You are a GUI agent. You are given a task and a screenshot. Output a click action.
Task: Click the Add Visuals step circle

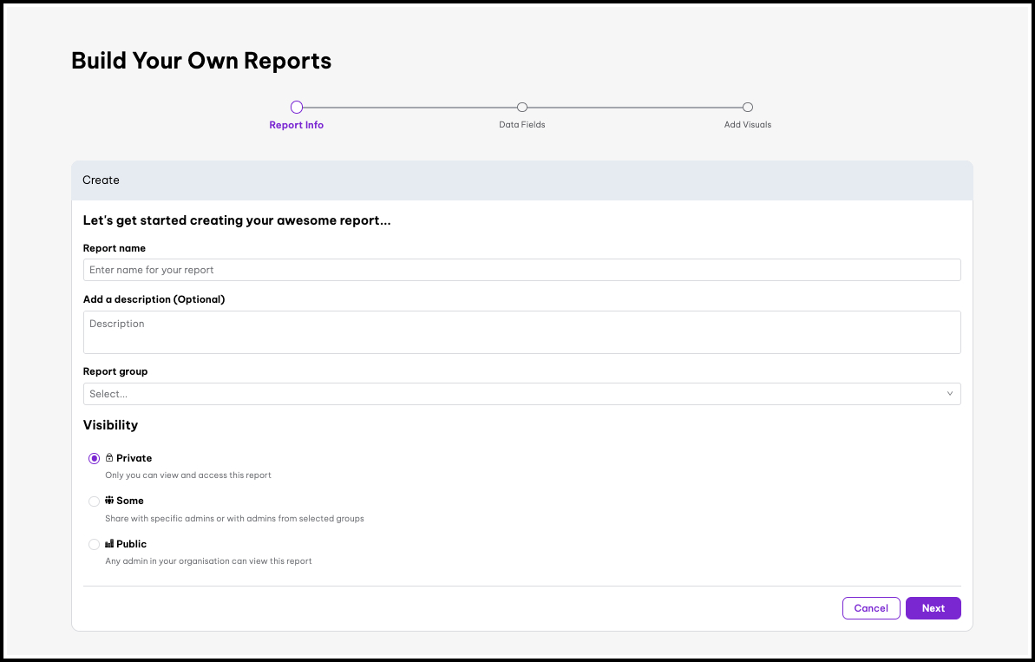coord(748,108)
